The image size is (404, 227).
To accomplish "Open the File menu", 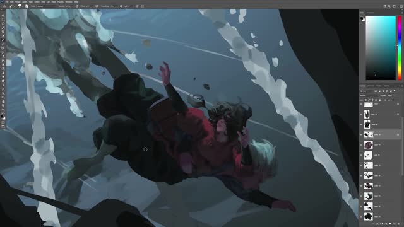I will pyautogui.click(x=7, y=2).
